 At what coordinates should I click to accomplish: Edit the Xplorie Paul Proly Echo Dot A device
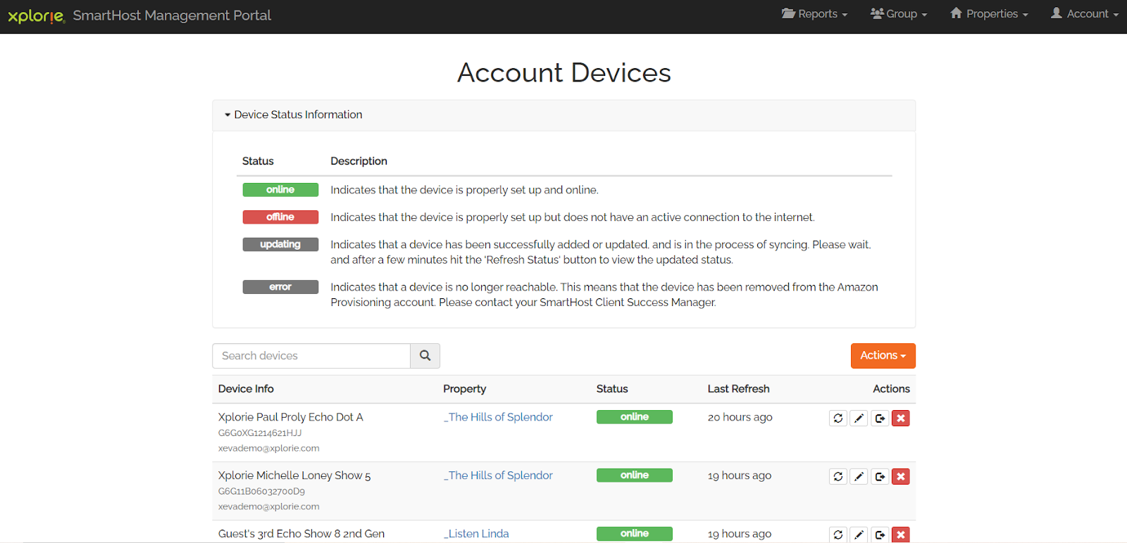pos(859,419)
